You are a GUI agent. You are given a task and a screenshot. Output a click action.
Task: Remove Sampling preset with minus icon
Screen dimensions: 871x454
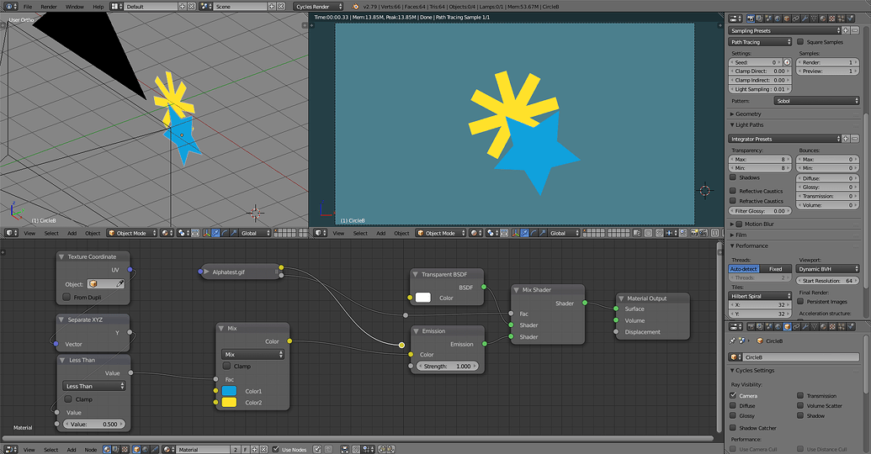tap(855, 30)
